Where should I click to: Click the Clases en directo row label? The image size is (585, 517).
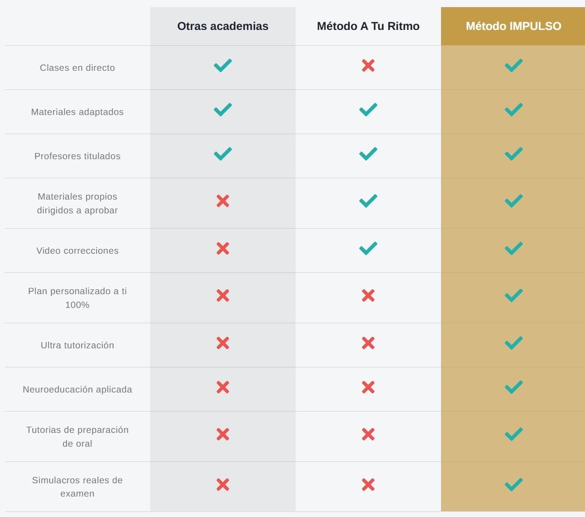[77, 68]
